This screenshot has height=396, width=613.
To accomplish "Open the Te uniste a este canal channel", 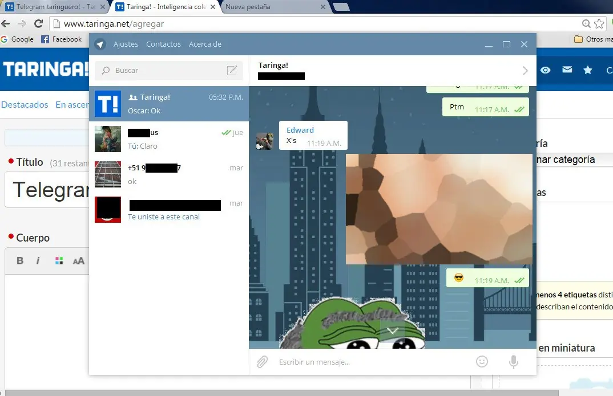I will 169,210.
